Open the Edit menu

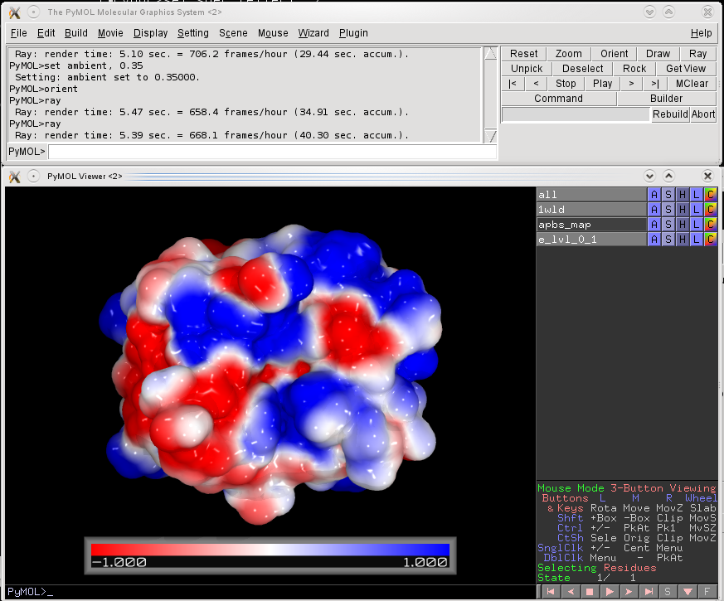[46, 33]
